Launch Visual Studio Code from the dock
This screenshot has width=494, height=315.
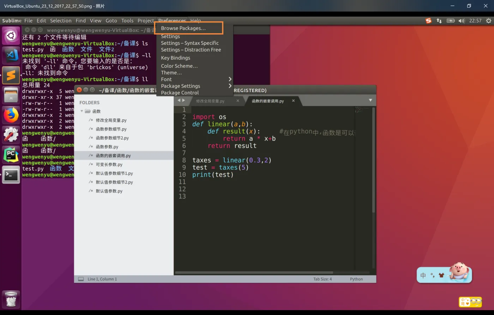click(11, 55)
